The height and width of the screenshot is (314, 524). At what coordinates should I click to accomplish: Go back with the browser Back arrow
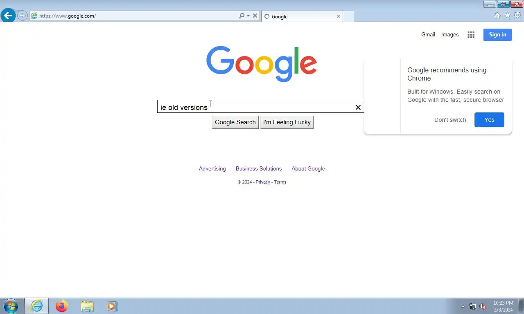pos(8,16)
